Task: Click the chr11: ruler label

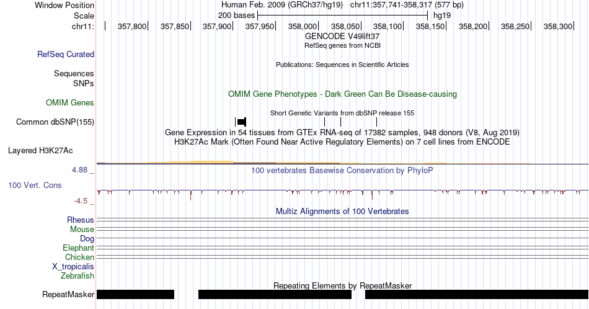Action: 83,26
